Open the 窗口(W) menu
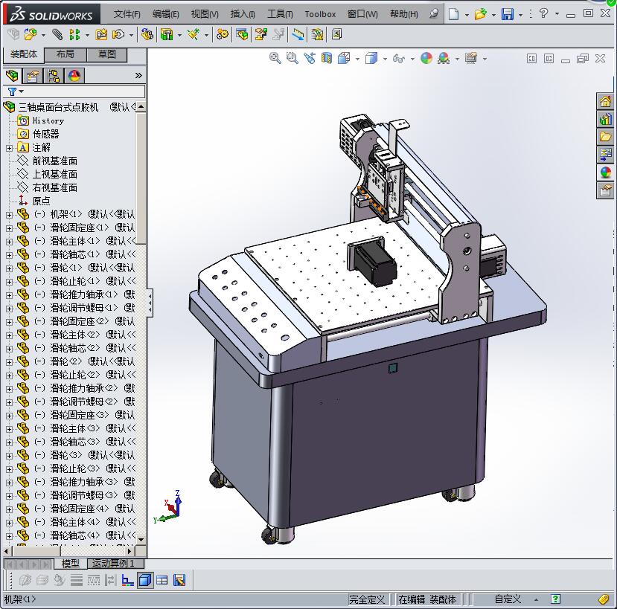 362,14
